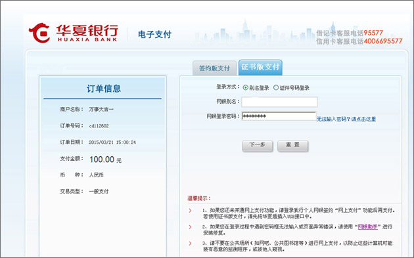Click the red arrow beside tip 2
Viewport: 414px width, 258px height.
pos(190,227)
